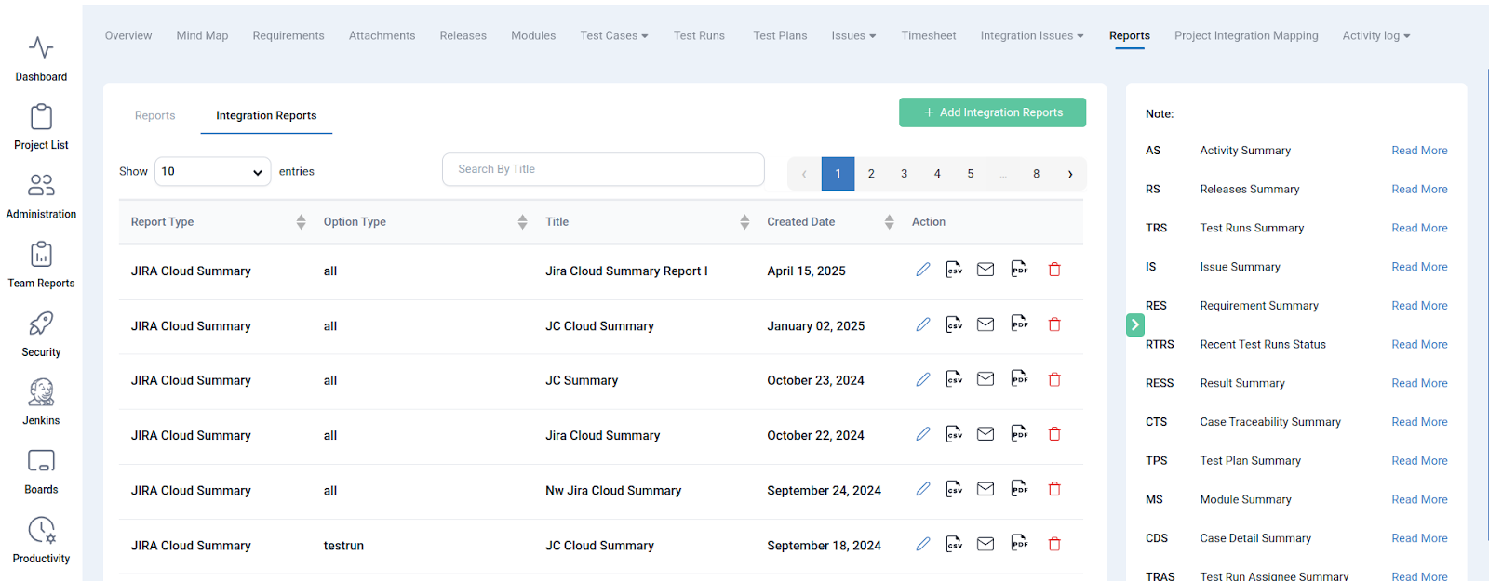This screenshot has height=581, width=1489.
Task: Email the October 23, 2024 JC Summary report
Action: [986, 379]
